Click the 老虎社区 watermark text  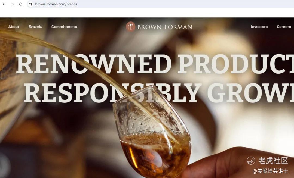[273, 161]
